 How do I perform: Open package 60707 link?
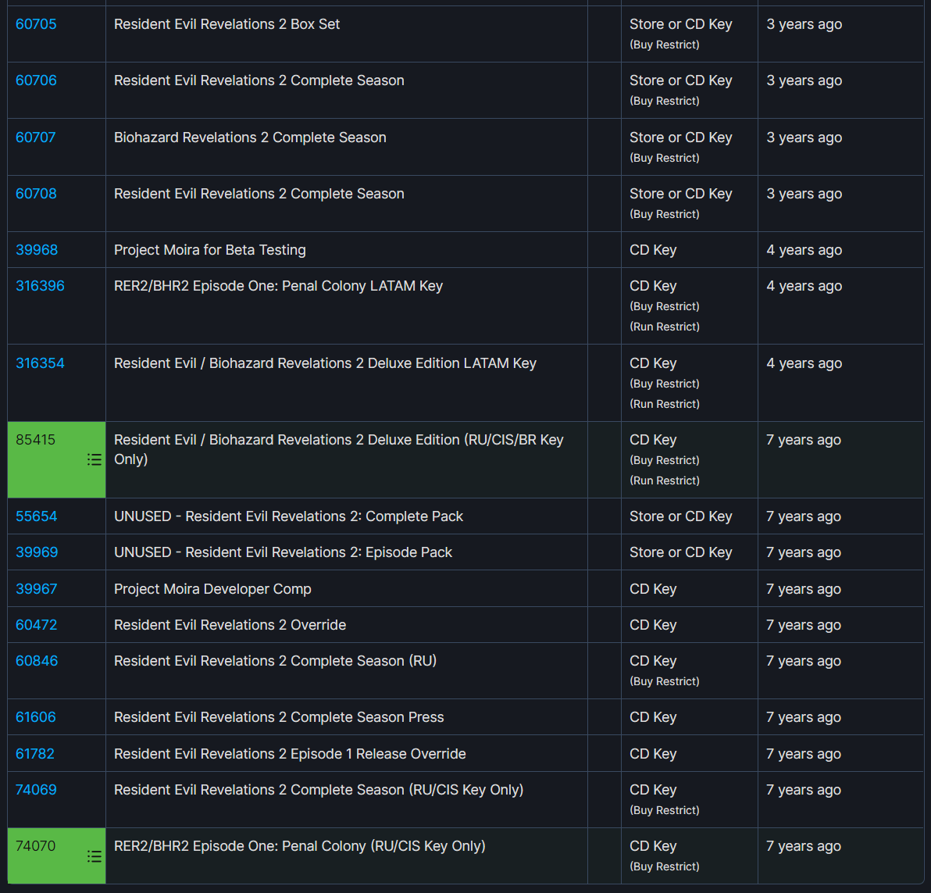[x=36, y=138]
